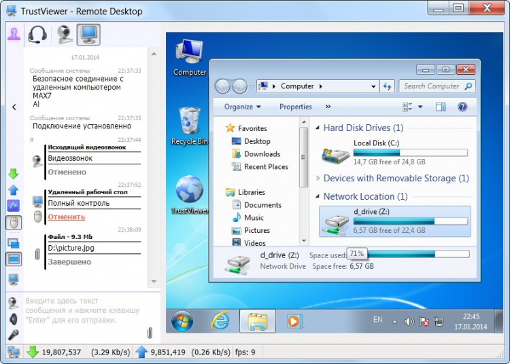Toggle mouse control button in sidebar

[14, 223]
